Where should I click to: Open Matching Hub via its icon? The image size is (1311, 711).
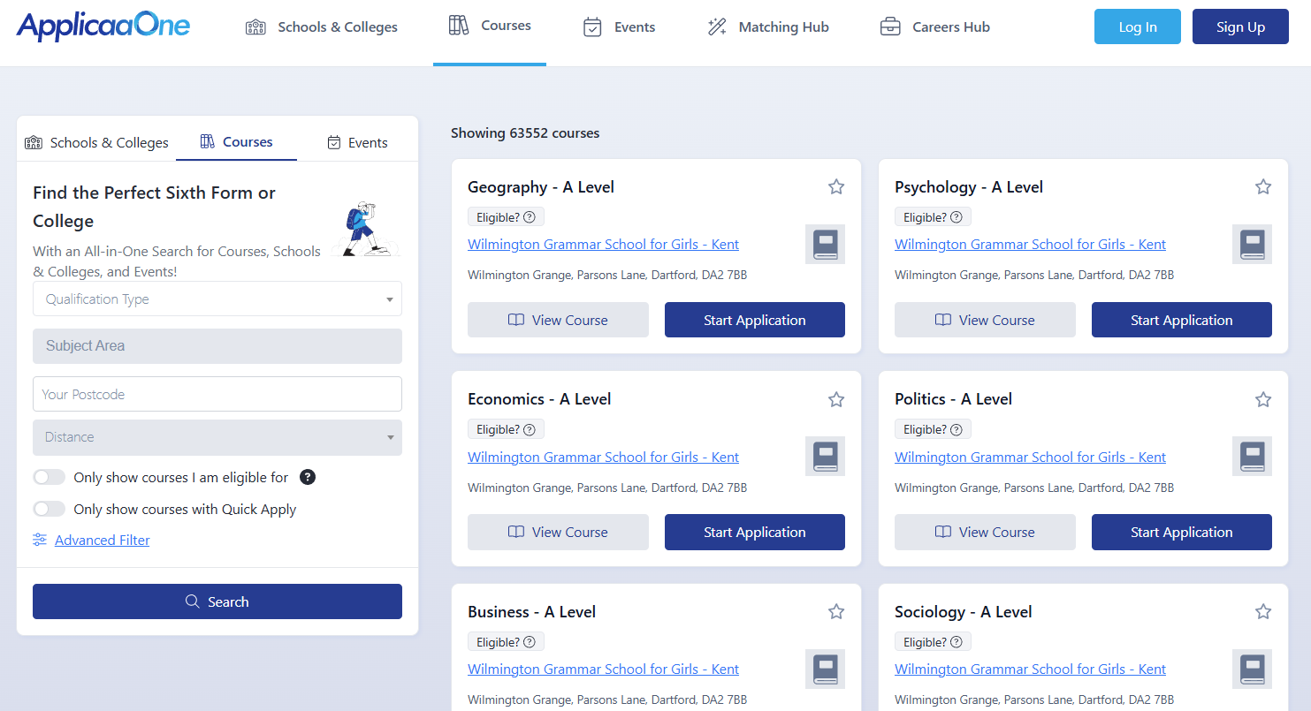[717, 26]
